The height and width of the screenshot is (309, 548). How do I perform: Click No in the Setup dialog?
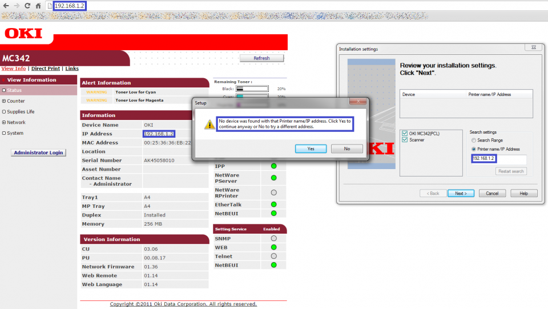pyautogui.click(x=346, y=149)
